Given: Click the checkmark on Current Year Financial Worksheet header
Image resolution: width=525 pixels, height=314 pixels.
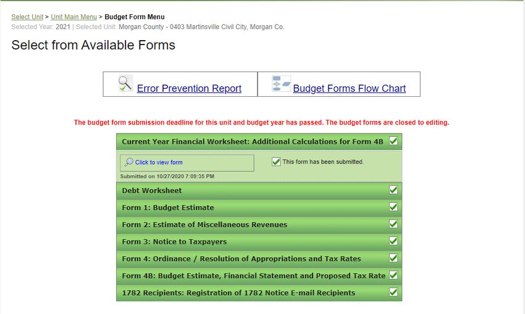Looking at the screenshot, I should 393,141.
